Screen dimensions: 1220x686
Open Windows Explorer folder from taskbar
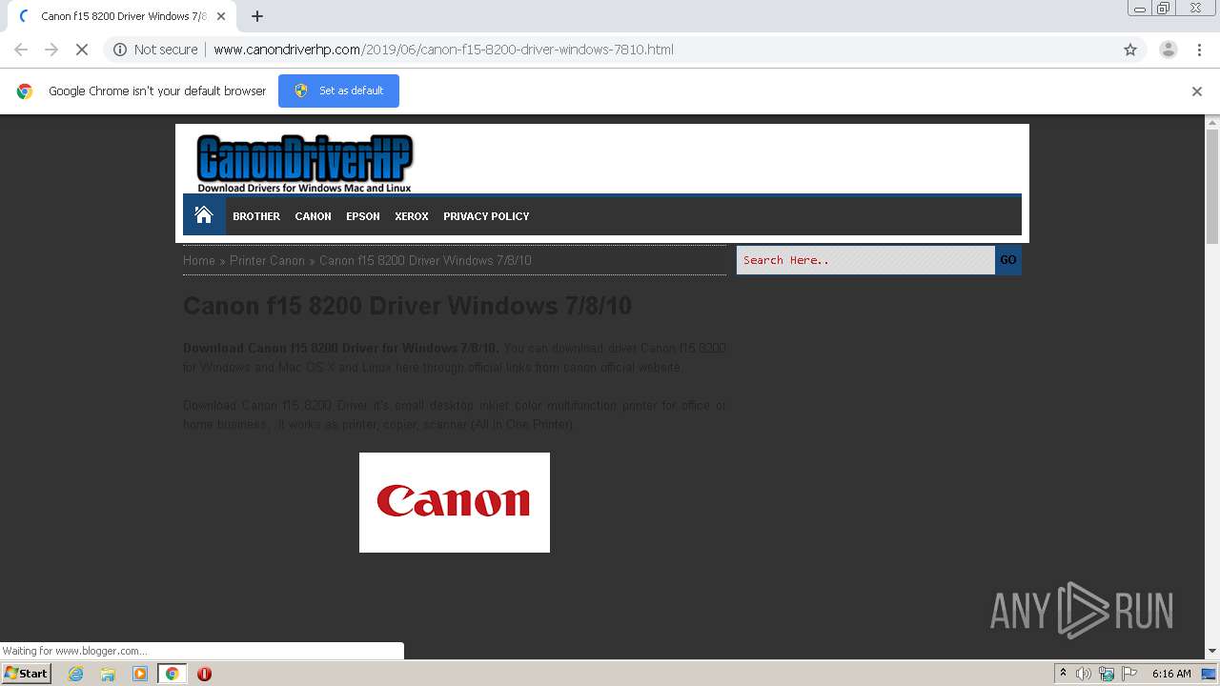pyautogui.click(x=108, y=674)
